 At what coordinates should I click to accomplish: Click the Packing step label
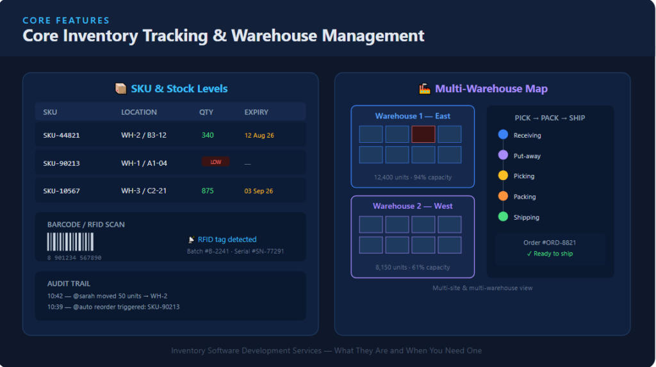pos(525,197)
